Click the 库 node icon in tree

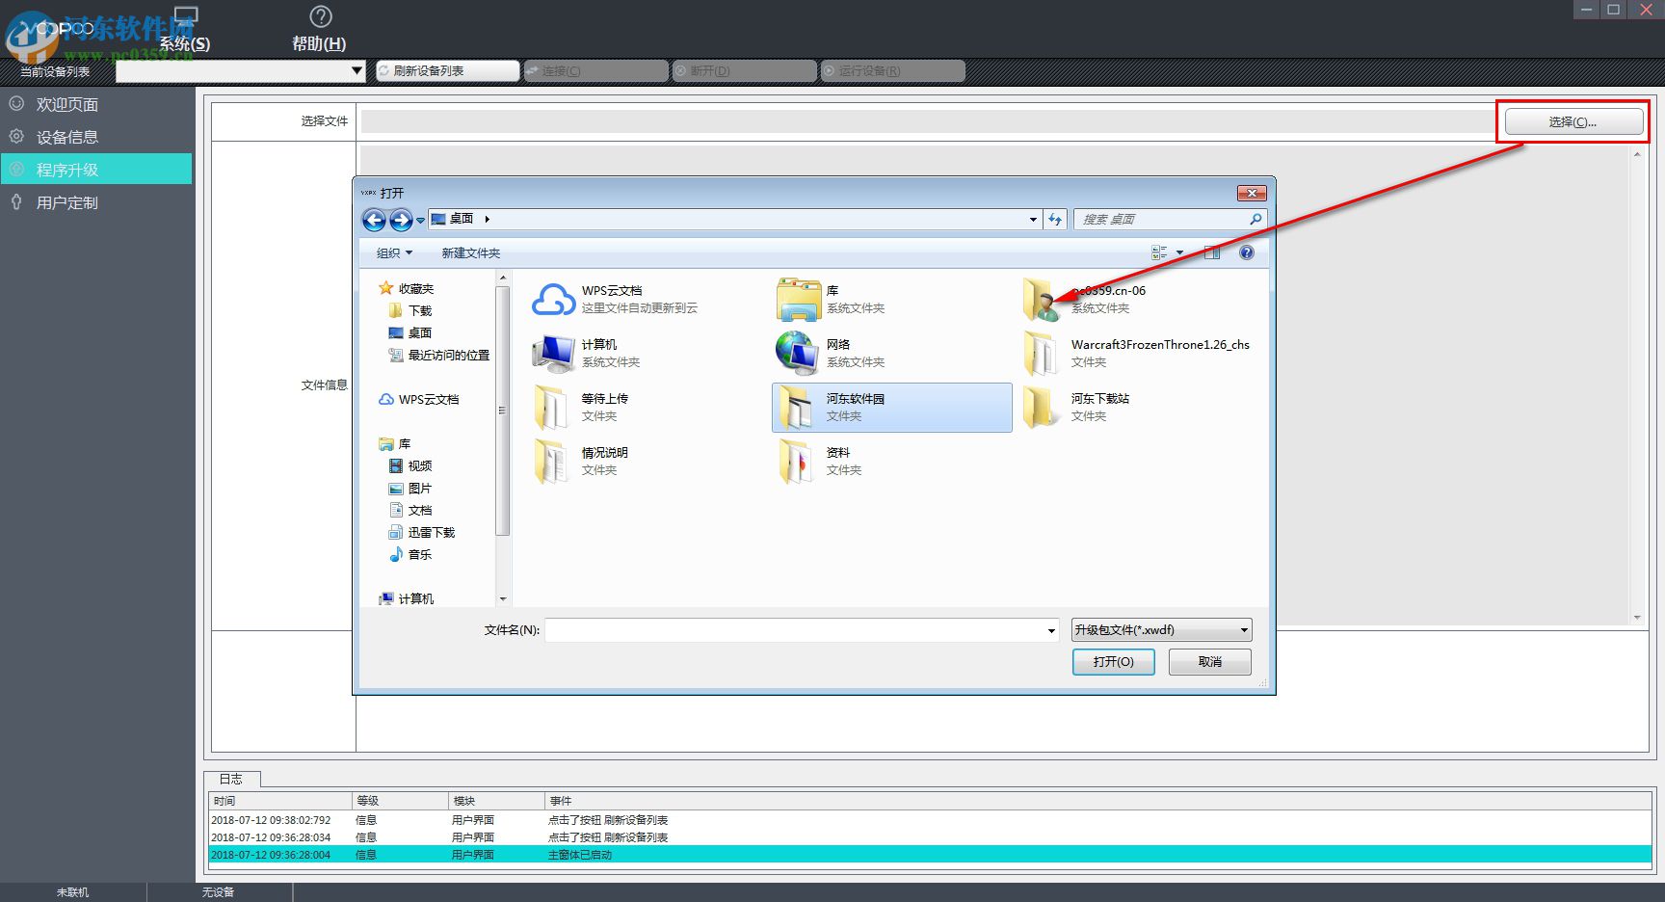(x=386, y=443)
